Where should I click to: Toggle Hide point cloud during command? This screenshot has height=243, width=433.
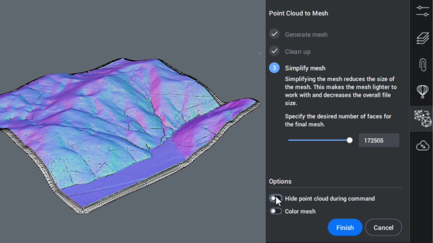coord(275,198)
